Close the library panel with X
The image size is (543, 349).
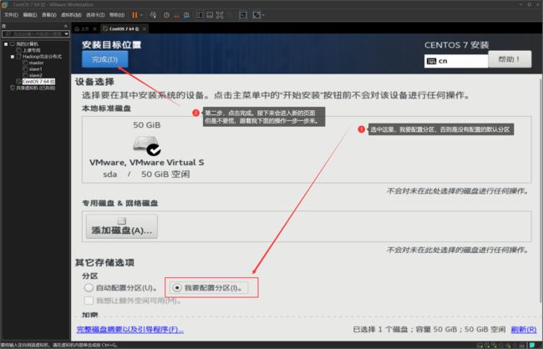[x=65, y=26]
